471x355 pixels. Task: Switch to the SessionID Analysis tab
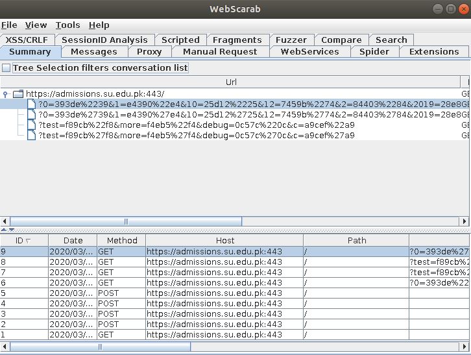coord(104,40)
